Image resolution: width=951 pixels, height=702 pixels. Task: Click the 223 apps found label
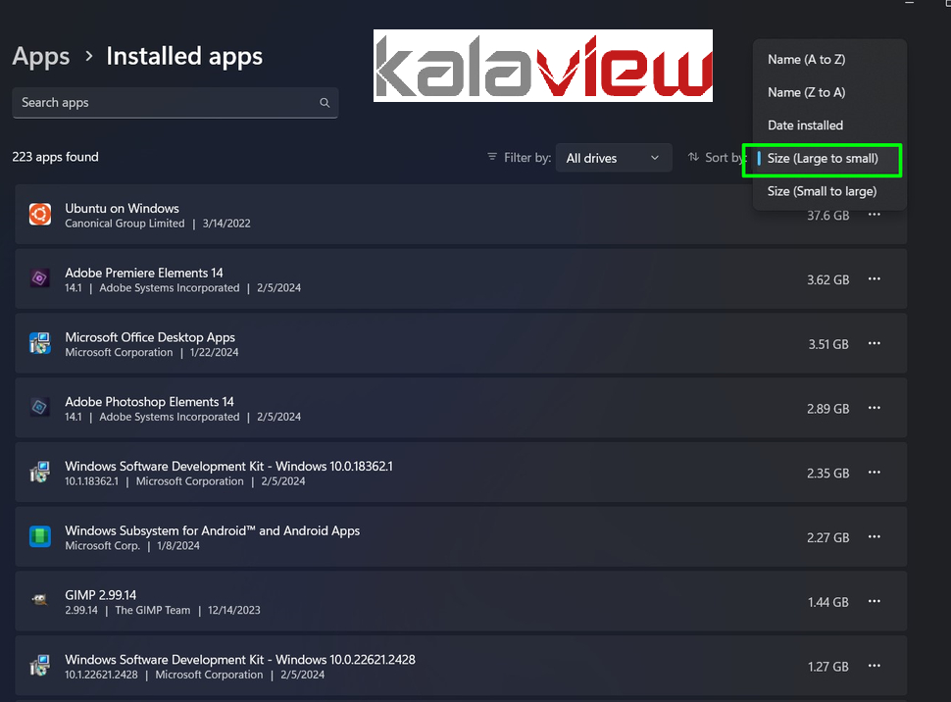click(x=55, y=157)
